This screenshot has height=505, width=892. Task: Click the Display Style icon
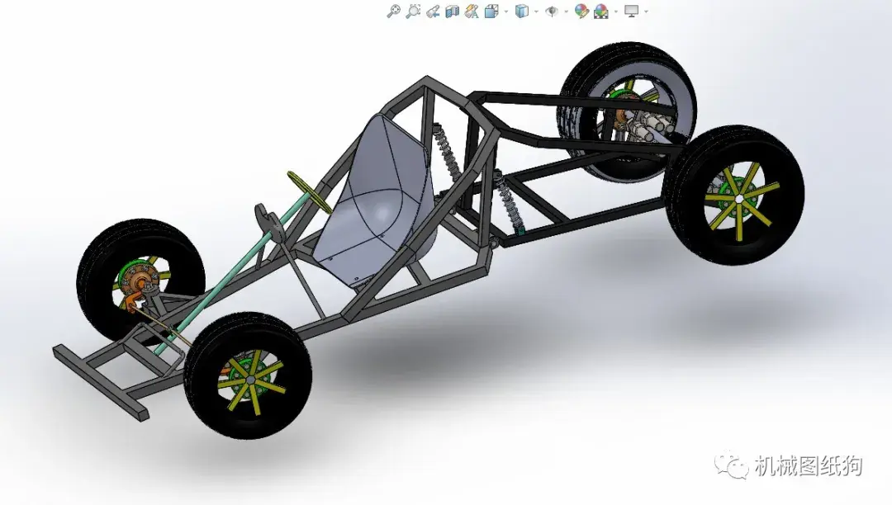click(x=520, y=12)
